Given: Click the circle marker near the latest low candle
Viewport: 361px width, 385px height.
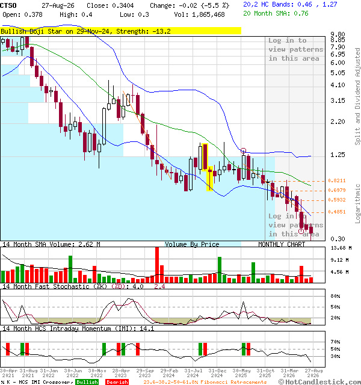Looking at the screenshot, I should pyautogui.click(x=301, y=231).
